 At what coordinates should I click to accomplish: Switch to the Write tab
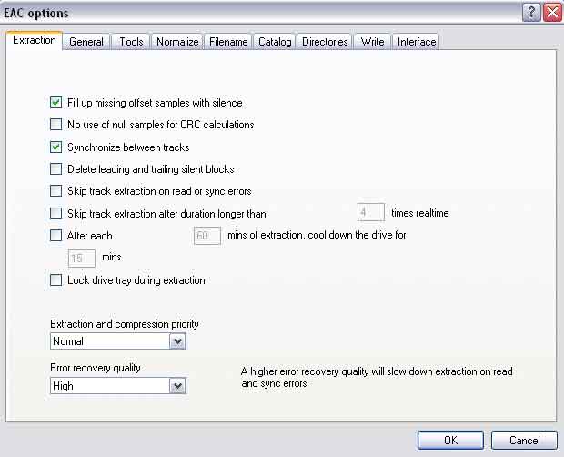(x=372, y=42)
